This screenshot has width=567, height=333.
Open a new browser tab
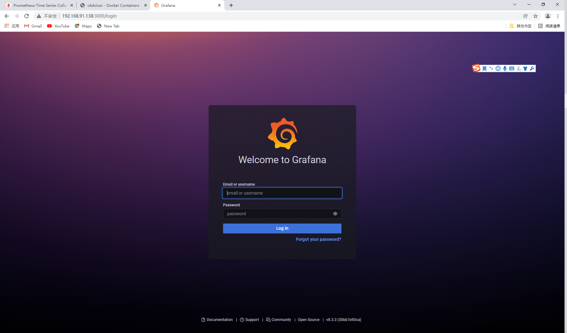(231, 5)
